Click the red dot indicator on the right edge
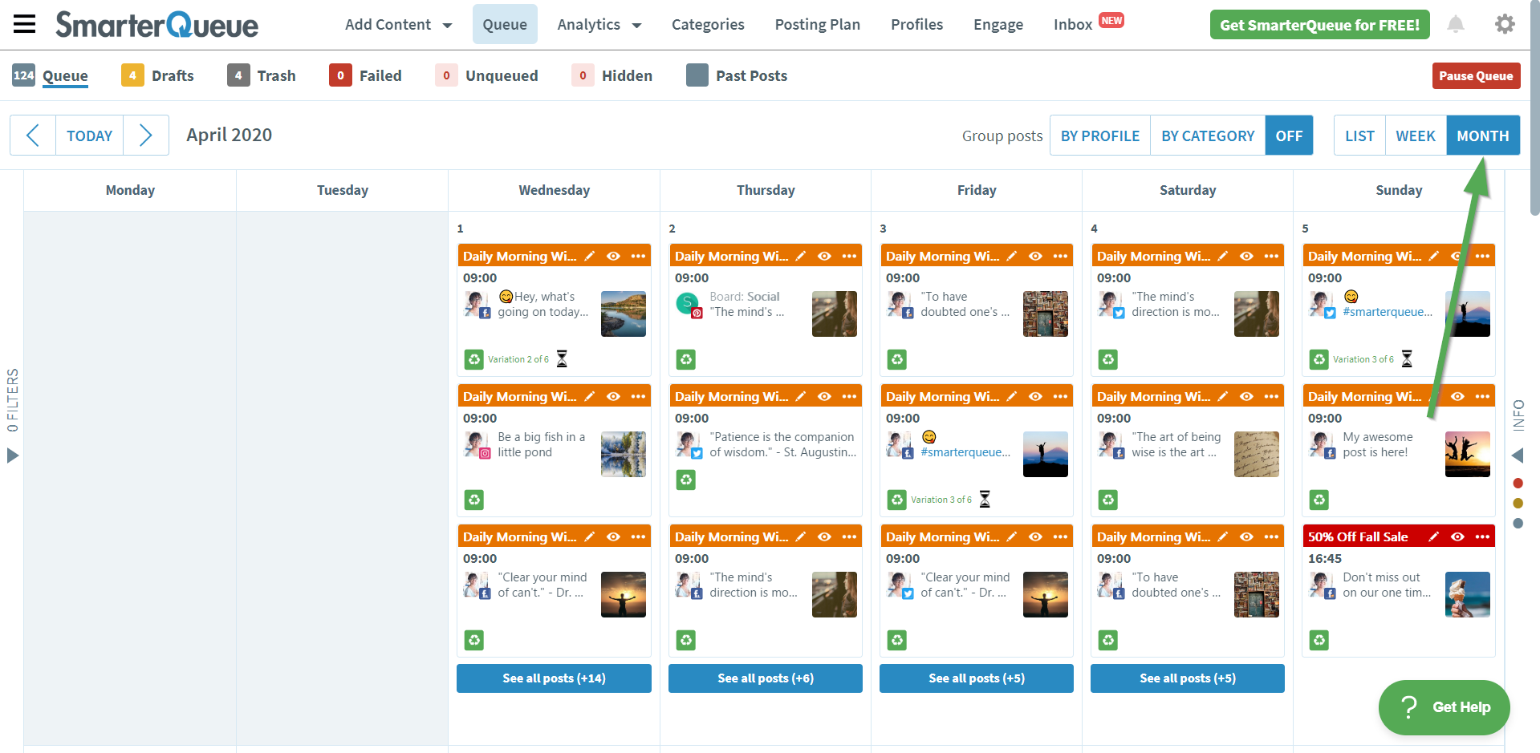1540x753 pixels. tap(1518, 484)
